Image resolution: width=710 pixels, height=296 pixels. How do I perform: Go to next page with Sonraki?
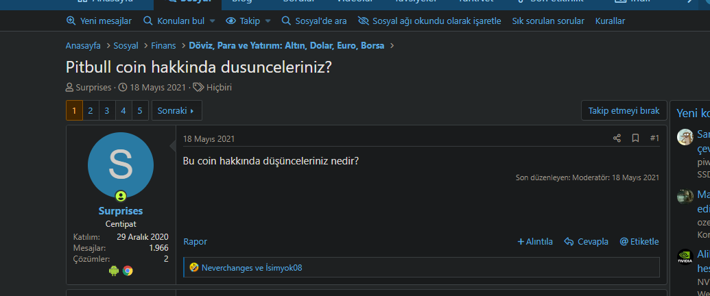[x=176, y=110]
